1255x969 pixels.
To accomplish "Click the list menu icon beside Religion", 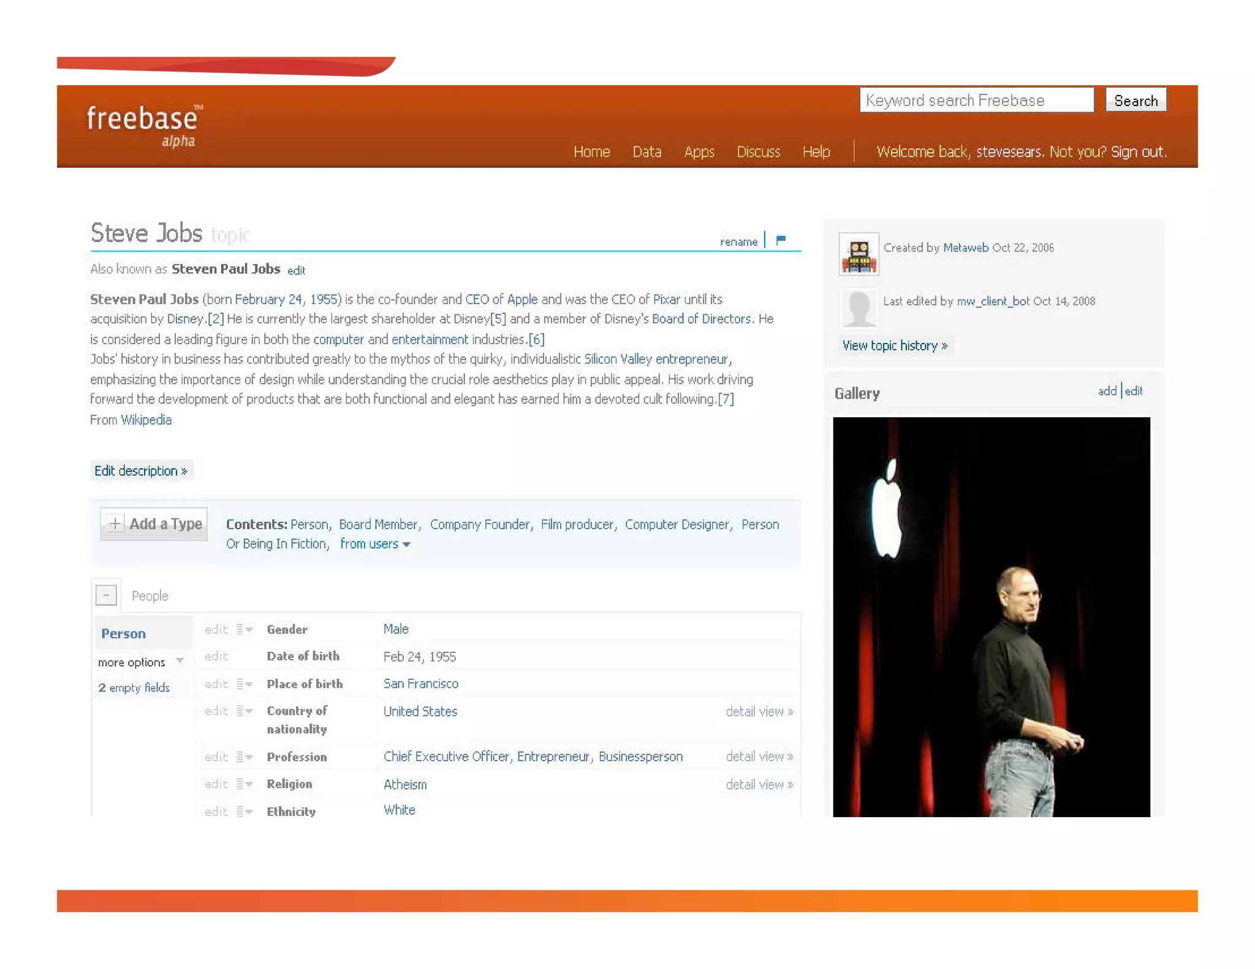I will coord(244,784).
